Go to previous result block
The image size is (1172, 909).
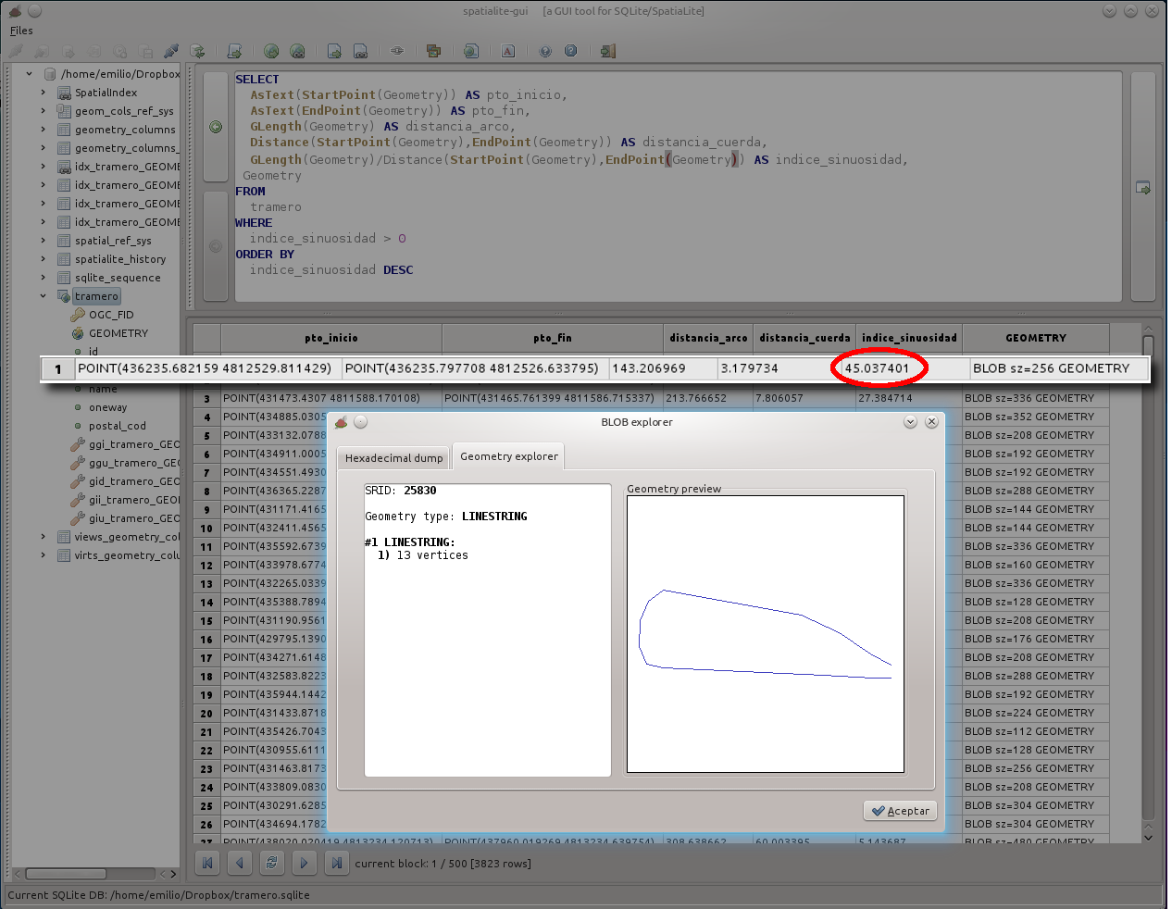click(x=240, y=863)
